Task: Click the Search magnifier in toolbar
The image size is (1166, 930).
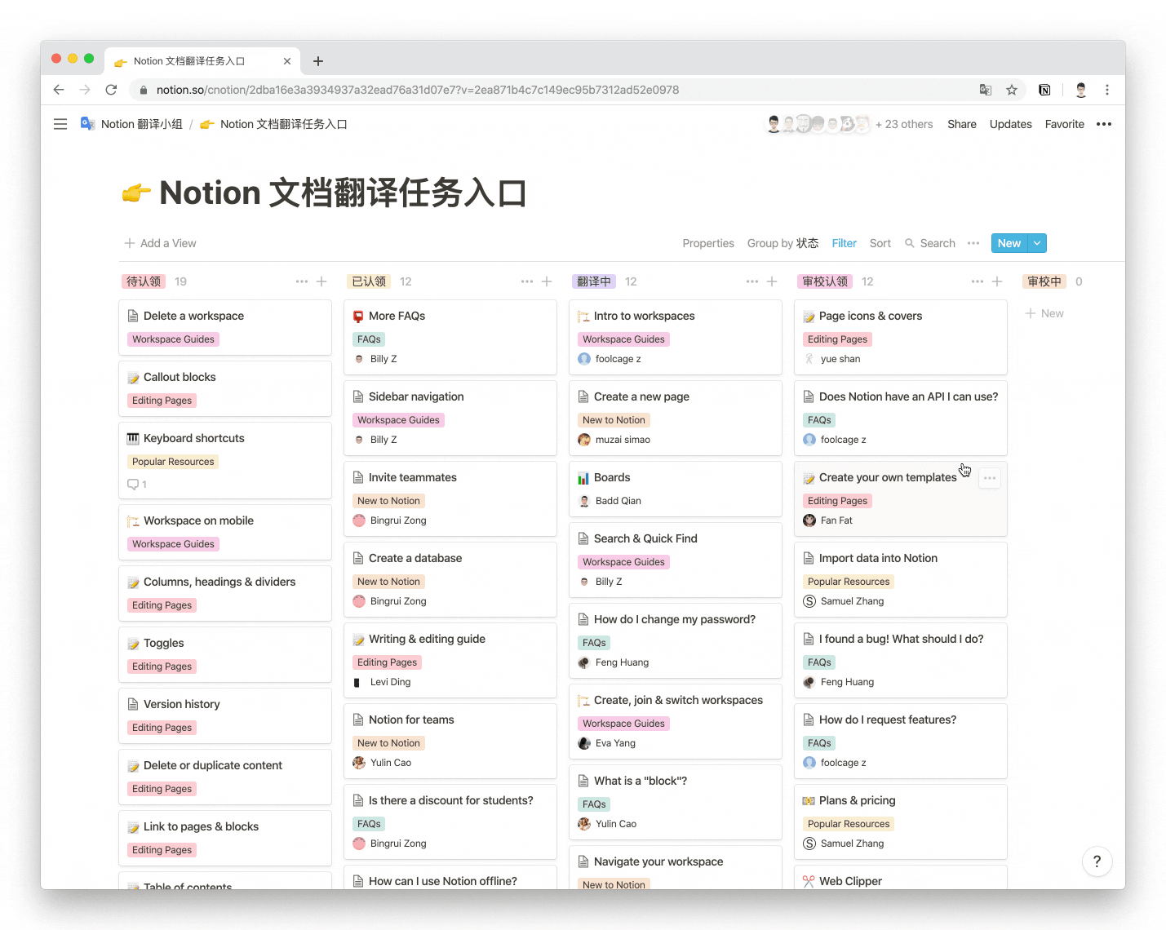Action: click(x=910, y=243)
